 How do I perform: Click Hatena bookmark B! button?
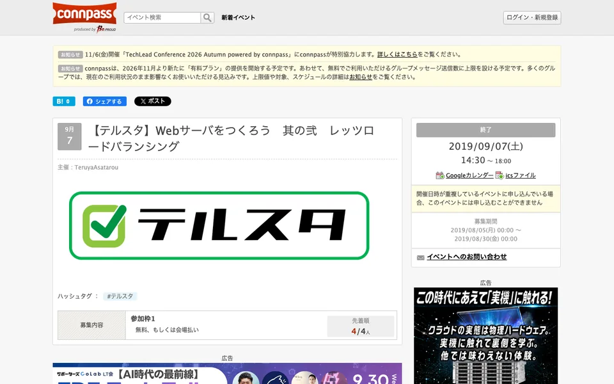[64, 101]
